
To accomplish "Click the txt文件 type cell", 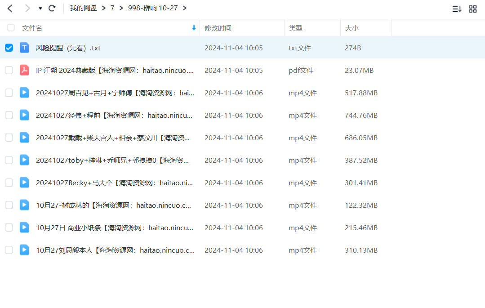I will point(300,48).
